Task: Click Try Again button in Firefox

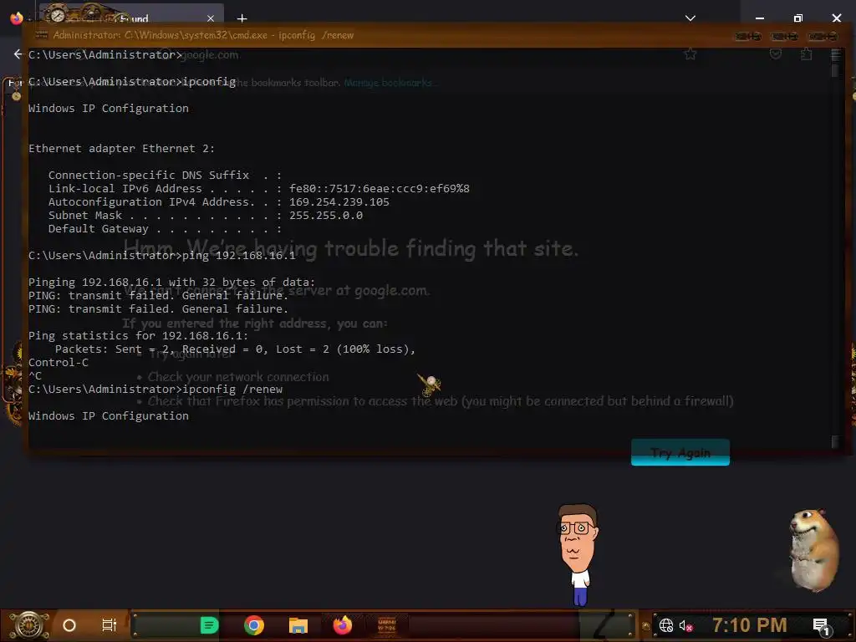Action: pos(680,452)
